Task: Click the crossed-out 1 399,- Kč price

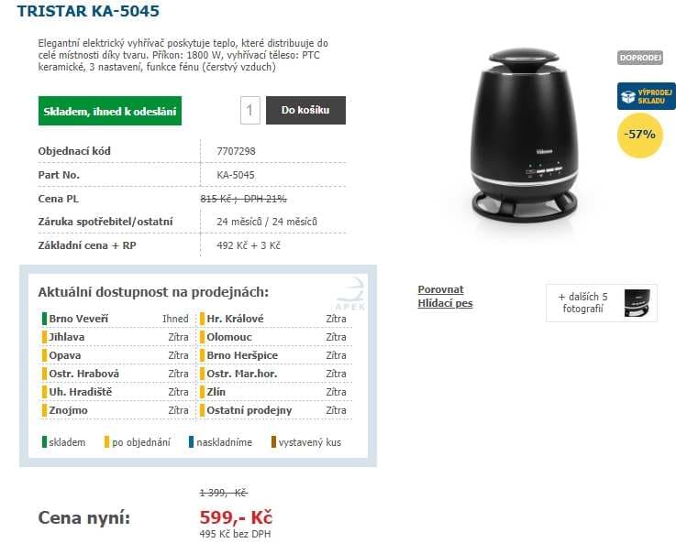Action: [224, 493]
